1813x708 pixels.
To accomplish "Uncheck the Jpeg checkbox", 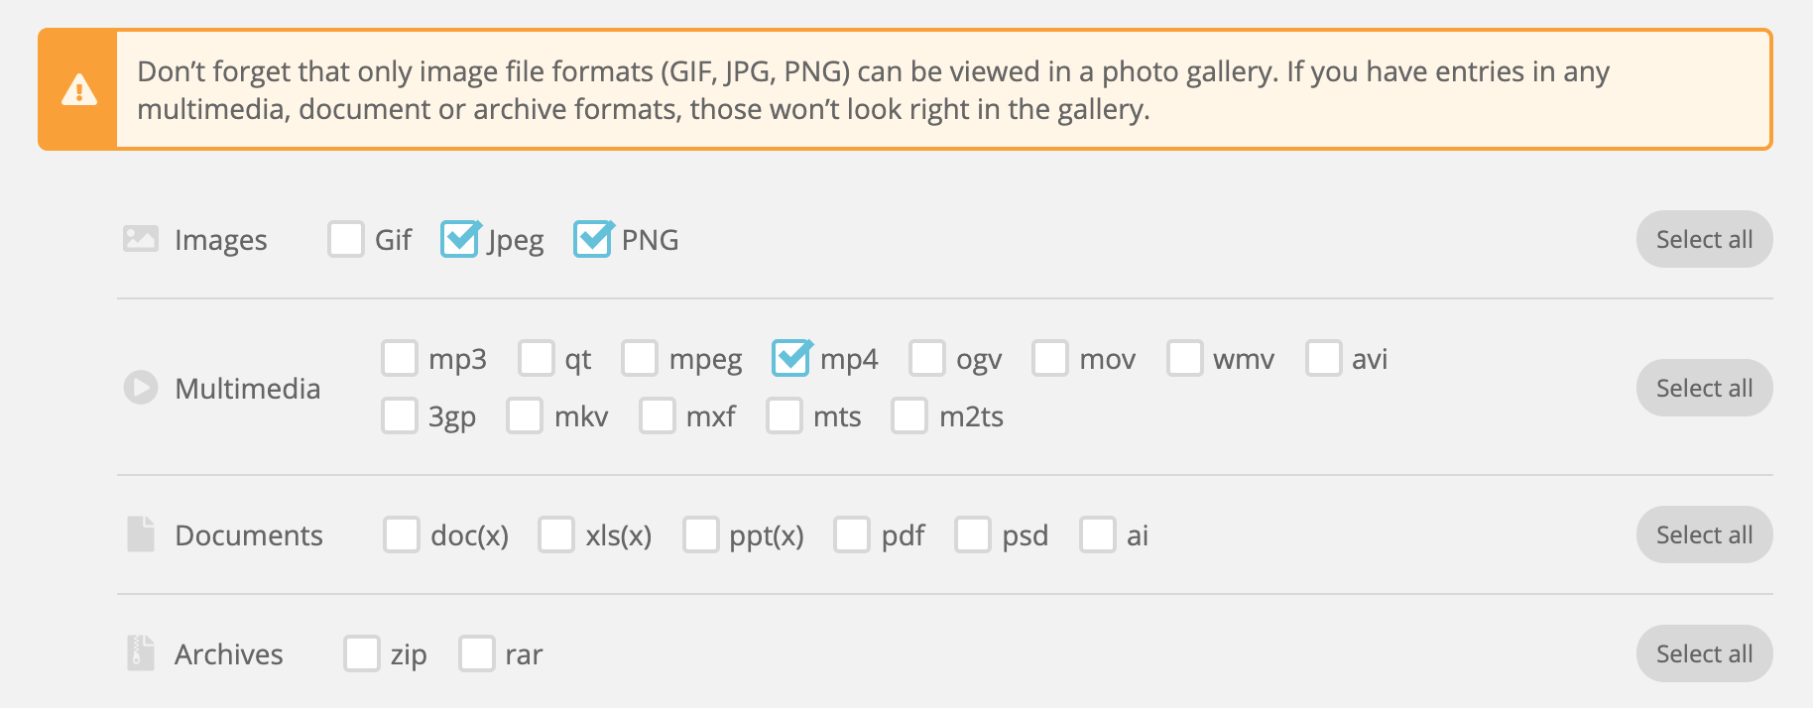I will (x=459, y=239).
